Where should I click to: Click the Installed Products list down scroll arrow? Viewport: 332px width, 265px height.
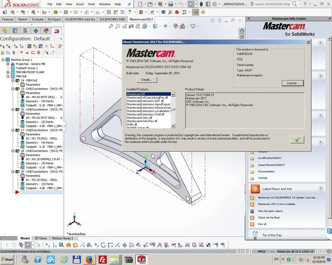click(x=173, y=126)
